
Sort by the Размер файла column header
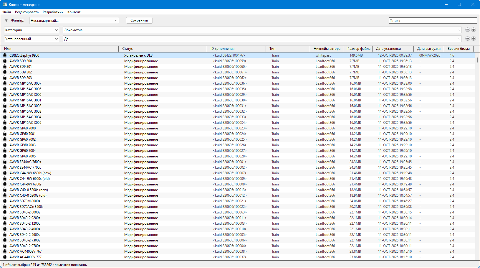(x=358, y=49)
